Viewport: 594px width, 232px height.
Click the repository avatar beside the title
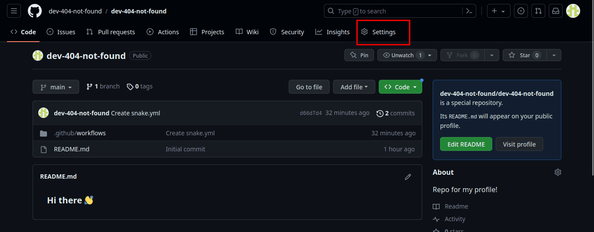pos(38,56)
